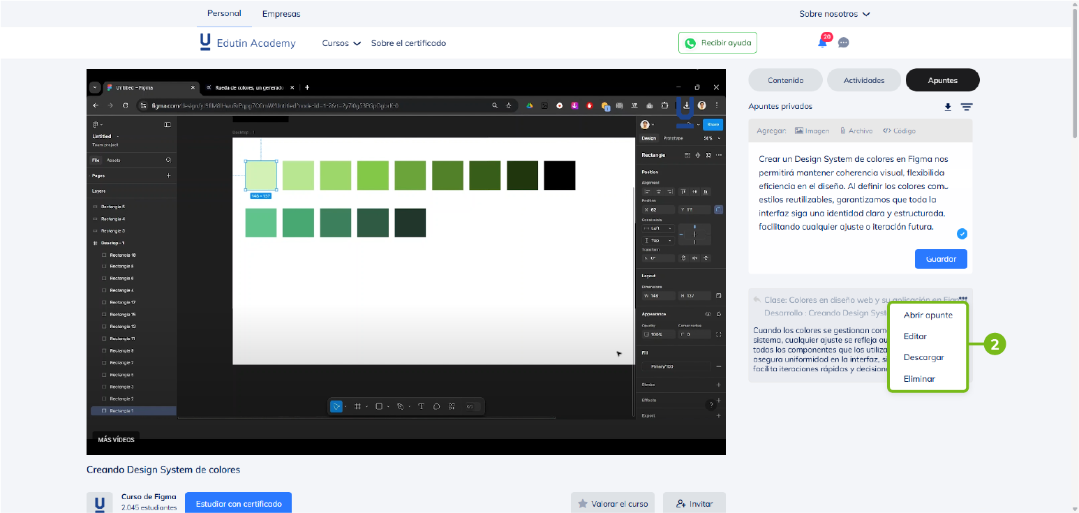Click the Guardar button
This screenshot has width=1079, height=513.
(940, 259)
